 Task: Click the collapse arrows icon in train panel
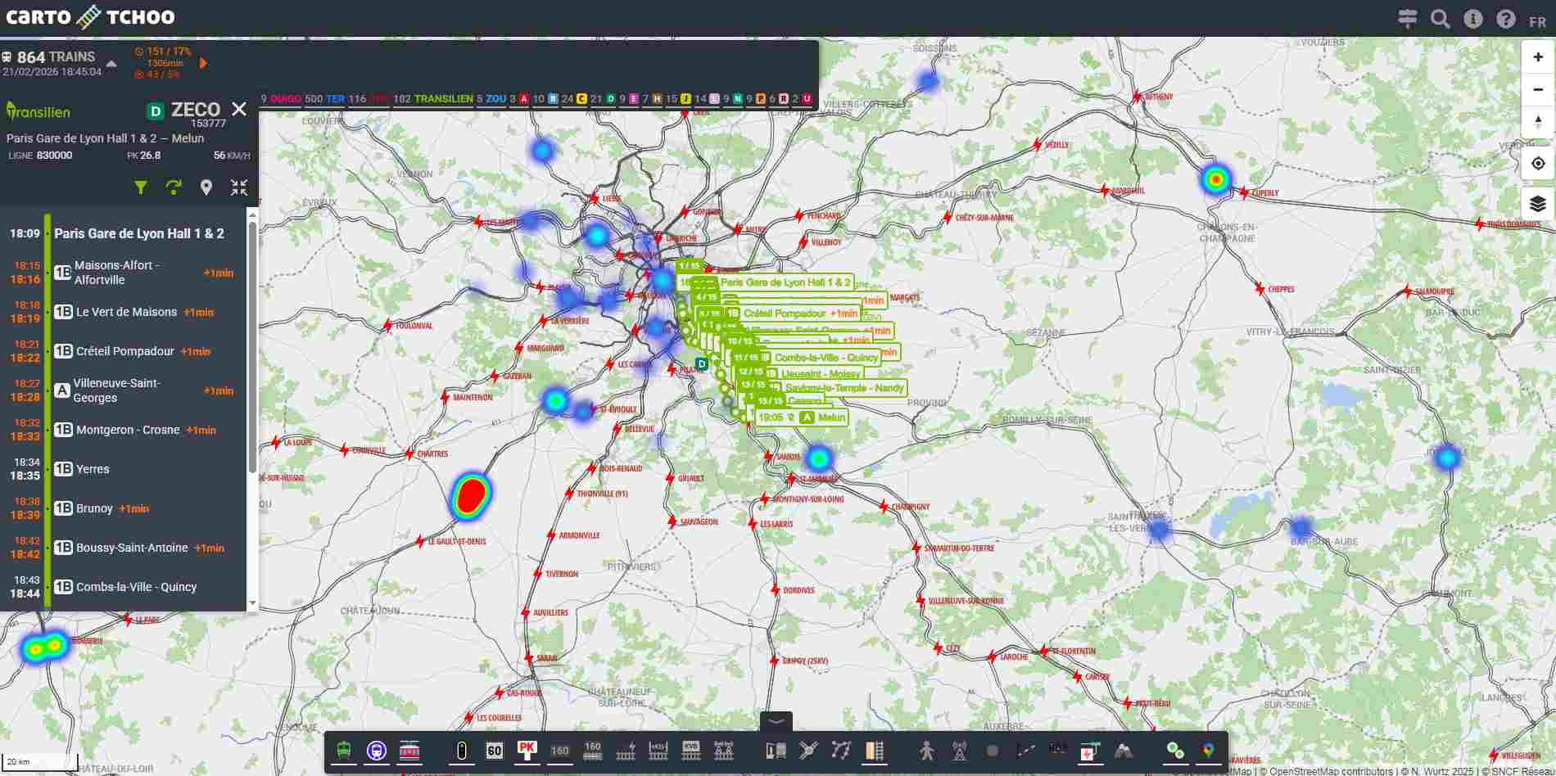point(239,187)
